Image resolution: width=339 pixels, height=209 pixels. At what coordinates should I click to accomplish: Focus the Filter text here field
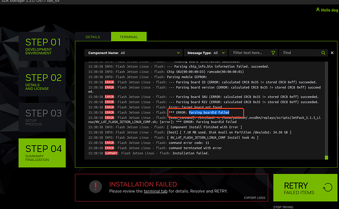point(254,53)
